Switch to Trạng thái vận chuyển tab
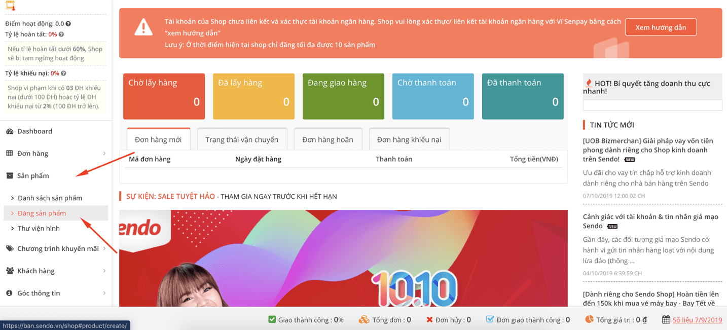This screenshot has height=330, width=727. coord(242,139)
